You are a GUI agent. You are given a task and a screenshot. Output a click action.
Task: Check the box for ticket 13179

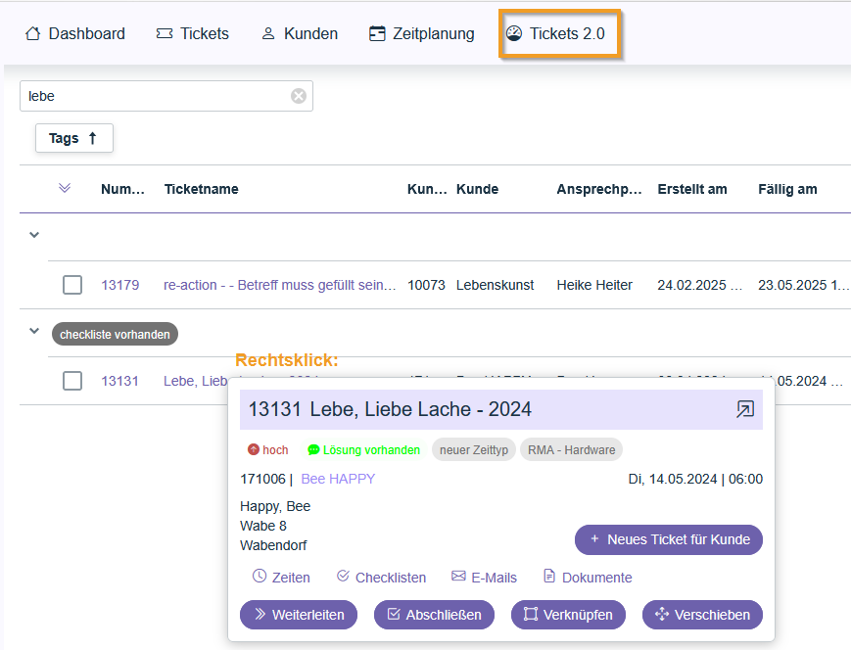pyautogui.click(x=72, y=285)
